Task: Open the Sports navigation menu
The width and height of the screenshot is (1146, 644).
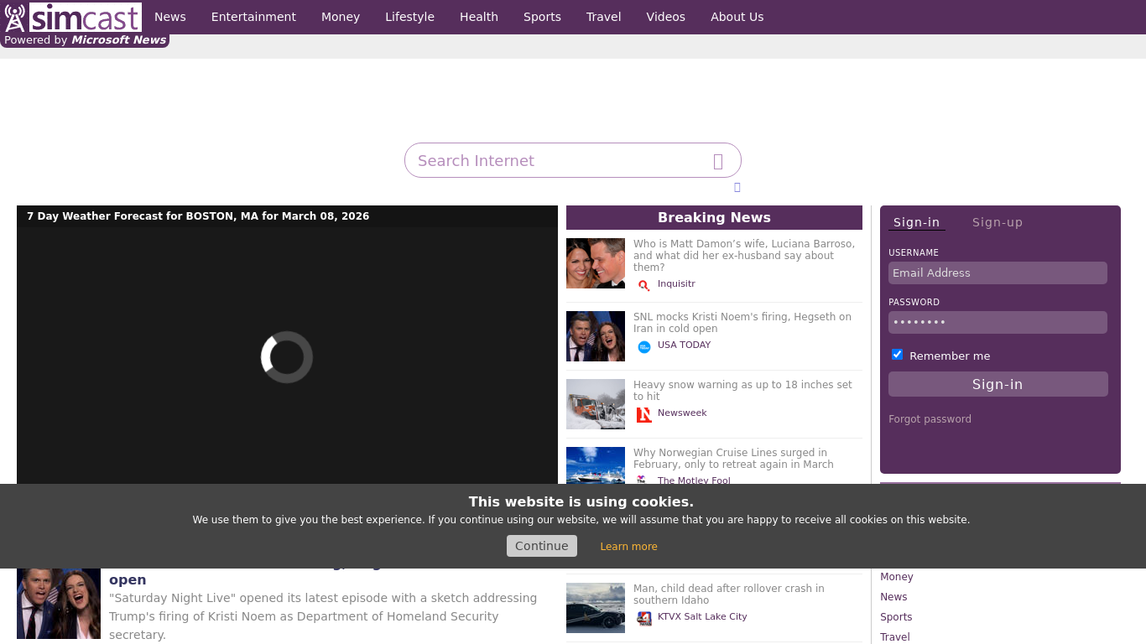Action: [x=542, y=17]
